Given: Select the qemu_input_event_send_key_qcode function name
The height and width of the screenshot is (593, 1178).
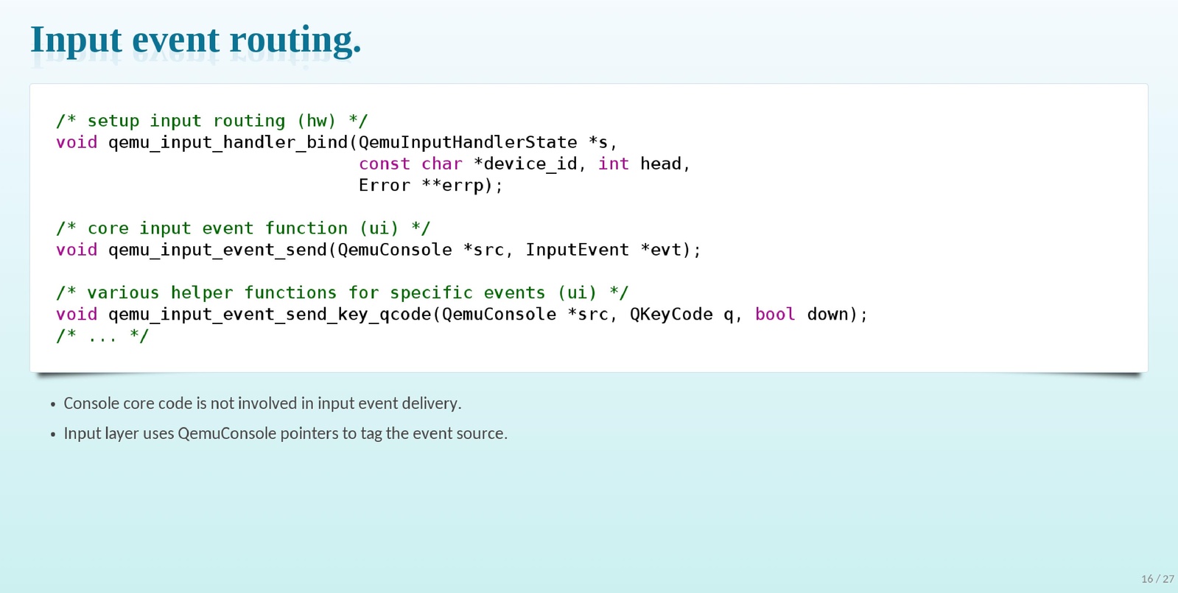Looking at the screenshot, I should click(x=270, y=315).
